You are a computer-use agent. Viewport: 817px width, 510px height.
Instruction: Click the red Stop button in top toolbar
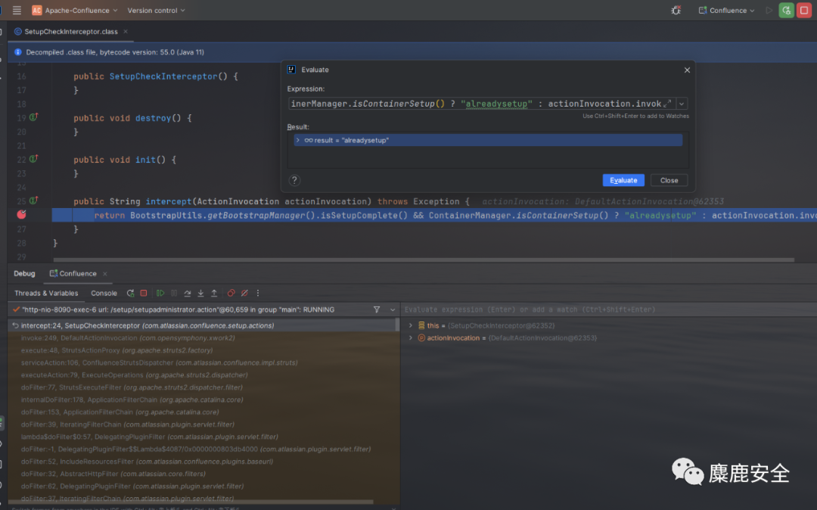pyautogui.click(x=804, y=11)
